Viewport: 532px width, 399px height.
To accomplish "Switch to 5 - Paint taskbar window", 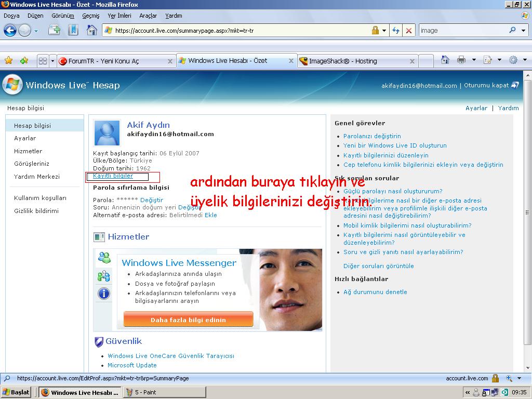I will (x=165, y=392).
